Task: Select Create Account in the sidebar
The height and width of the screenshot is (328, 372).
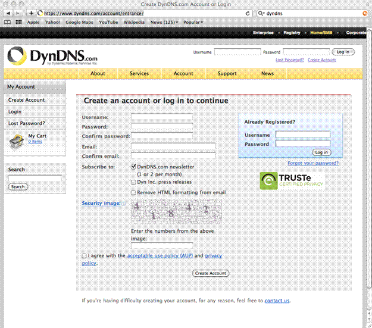Action: click(x=35, y=100)
